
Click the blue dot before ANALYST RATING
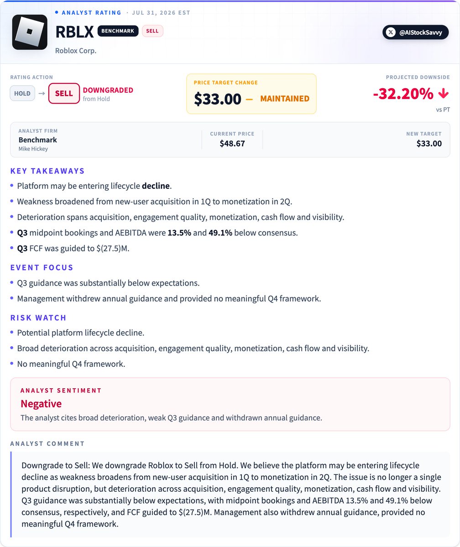[57, 13]
